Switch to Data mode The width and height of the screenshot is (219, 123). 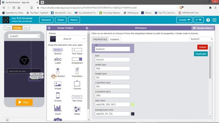[26, 28]
